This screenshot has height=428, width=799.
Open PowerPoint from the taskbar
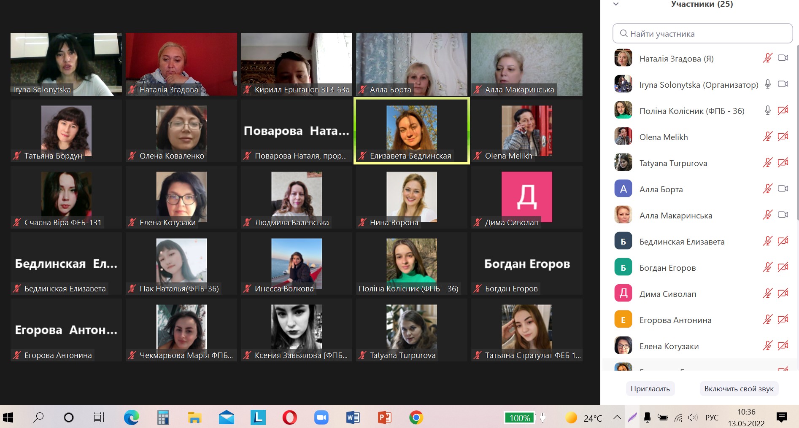point(384,417)
